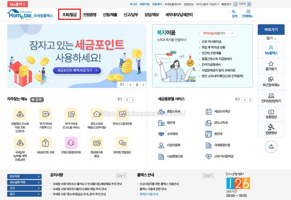Open the 세무대리/납세관리 menu
The height and width of the screenshot is (200, 291).
coord(179,15)
